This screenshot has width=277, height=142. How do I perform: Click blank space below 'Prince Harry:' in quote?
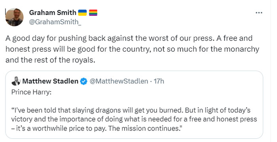tap(134, 101)
